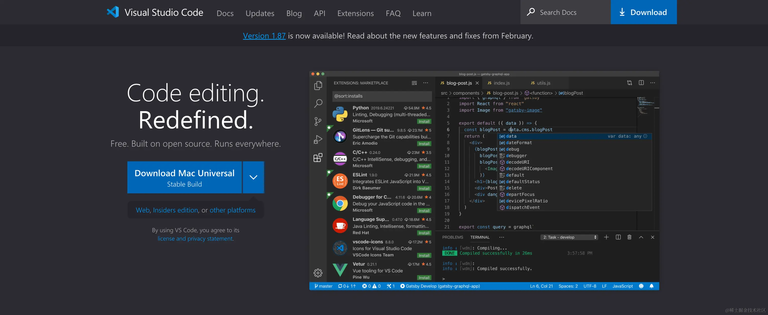
Task: Open JavaScript language mode selector
Action: pyautogui.click(x=622, y=286)
